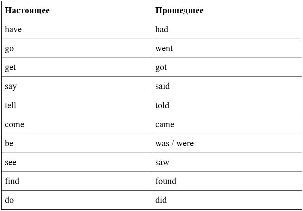The image size is (303, 211).
Task: Click the verb be
Action: (9, 143)
